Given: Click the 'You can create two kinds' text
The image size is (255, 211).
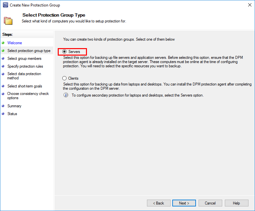Looking at the screenshot, I should [x=119, y=39].
